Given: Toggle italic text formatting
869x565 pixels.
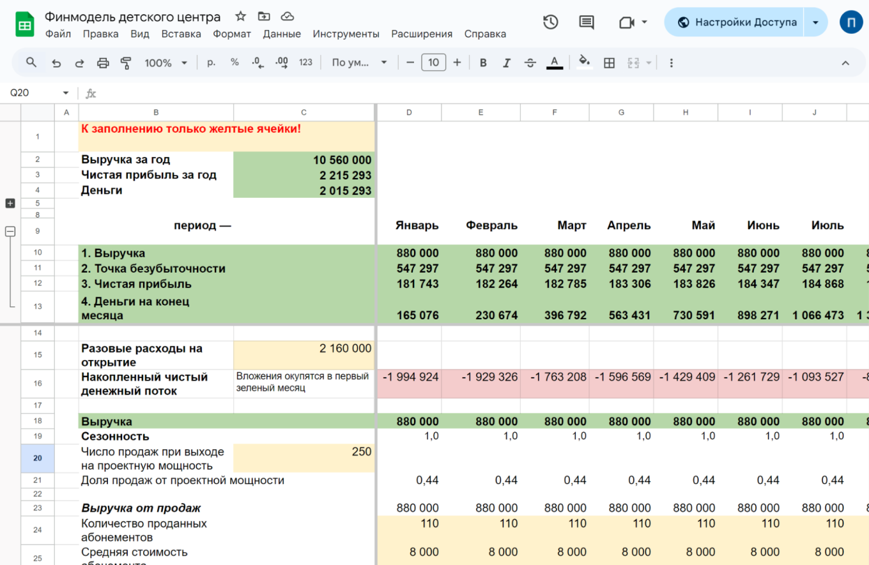Looking at the screenshot, I should [x=507, y=63].
